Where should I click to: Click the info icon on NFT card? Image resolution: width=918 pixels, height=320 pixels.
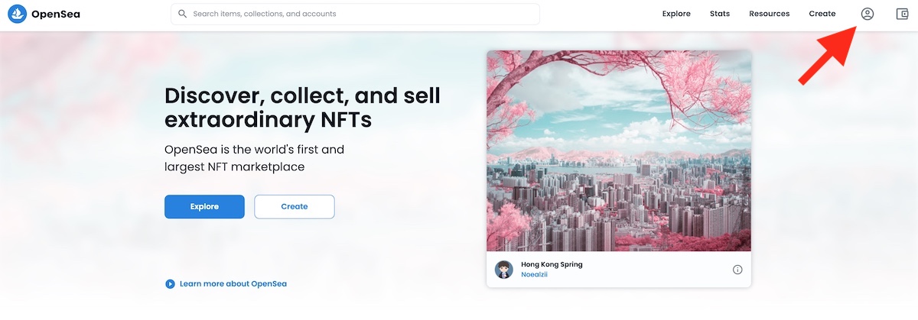737,270
